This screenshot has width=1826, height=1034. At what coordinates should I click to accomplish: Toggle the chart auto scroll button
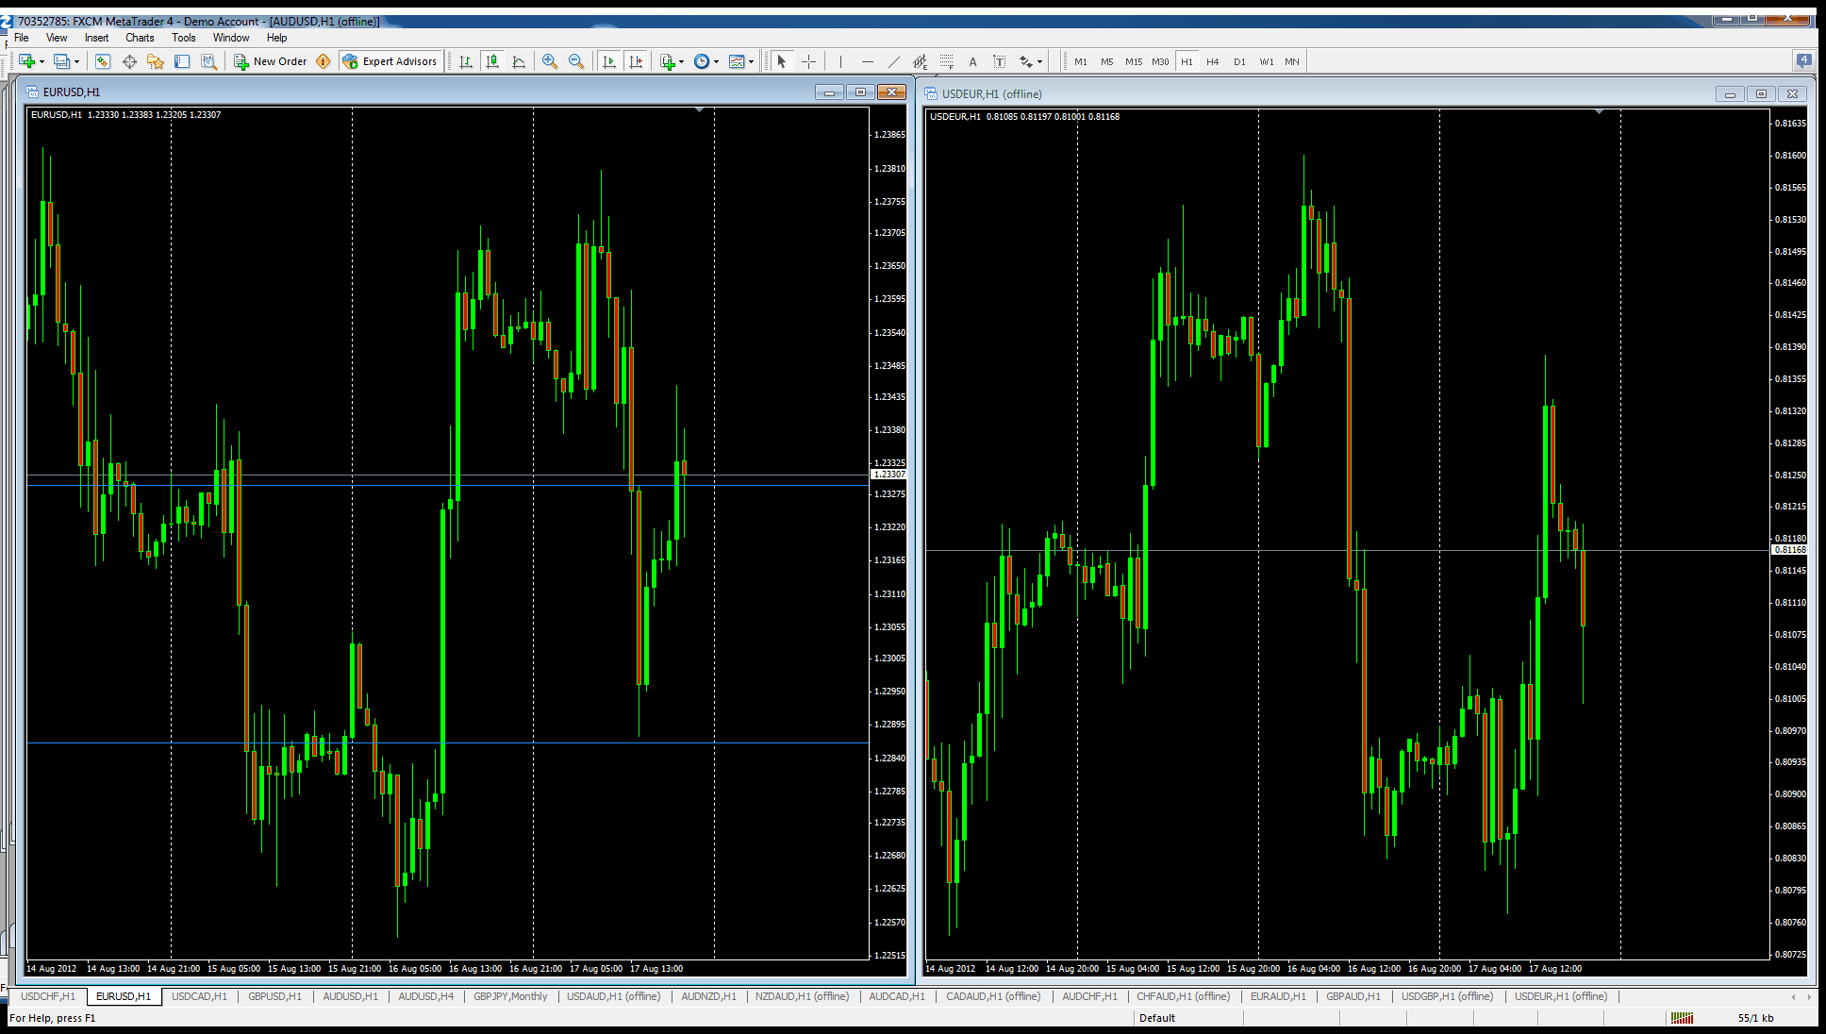pyautogui.click(x=609, y=61)
